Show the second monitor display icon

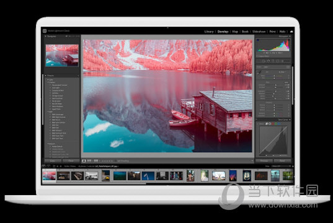[48, 166]
